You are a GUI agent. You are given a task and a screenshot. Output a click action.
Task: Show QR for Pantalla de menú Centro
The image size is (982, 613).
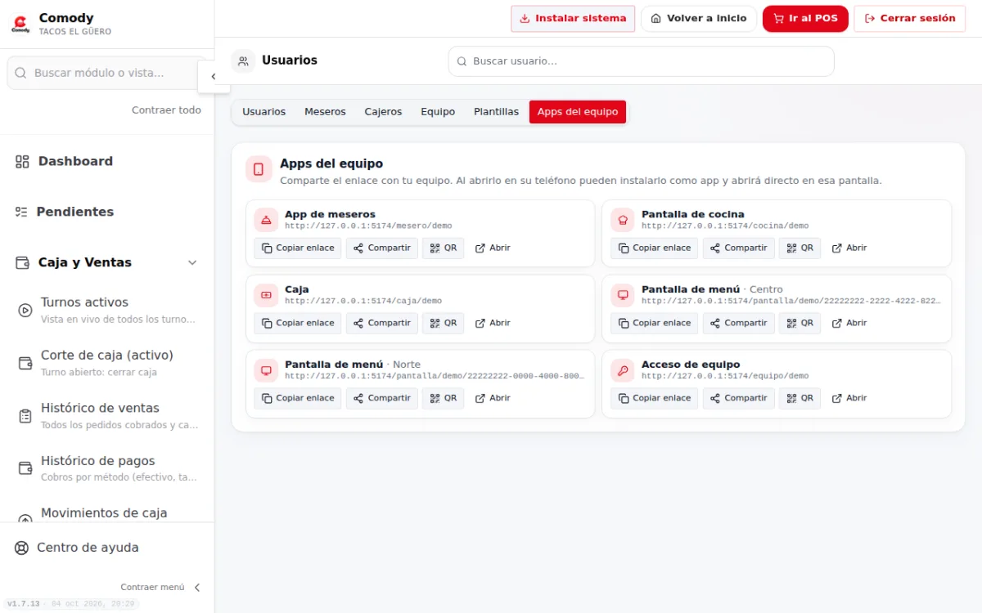tap(800, 324)
